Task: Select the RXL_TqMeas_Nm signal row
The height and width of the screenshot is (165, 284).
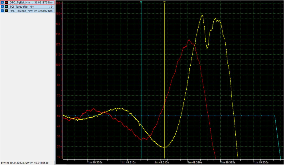Action: (27, 11)
